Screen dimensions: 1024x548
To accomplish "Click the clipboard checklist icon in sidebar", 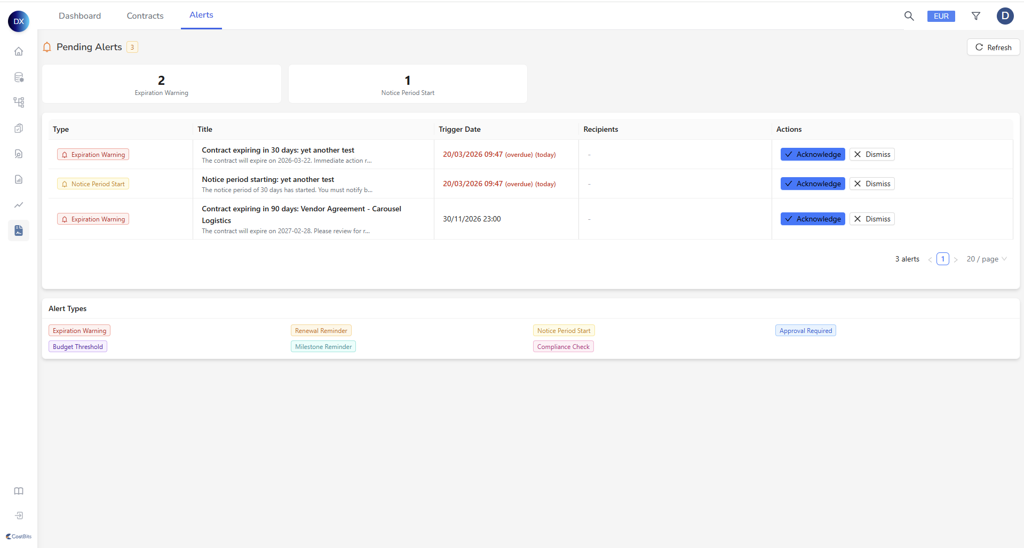I will 19,128.
